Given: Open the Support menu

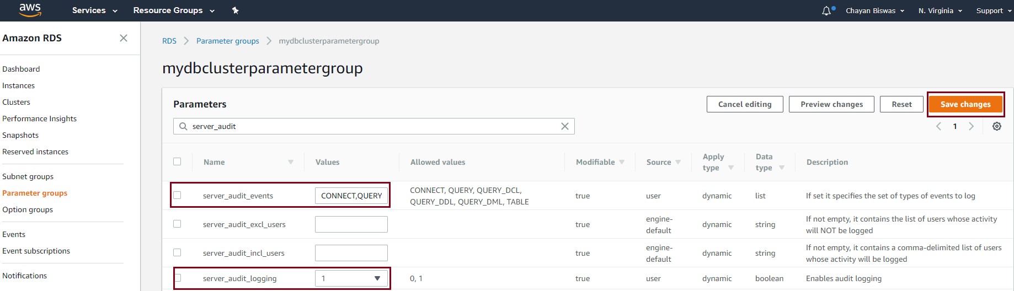Looking at the screenshot, I should [x=995, y=10].
